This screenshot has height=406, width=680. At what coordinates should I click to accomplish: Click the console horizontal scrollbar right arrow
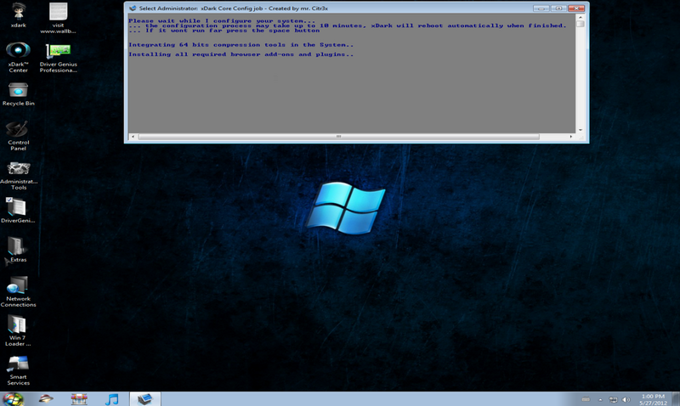click(570, 137)
